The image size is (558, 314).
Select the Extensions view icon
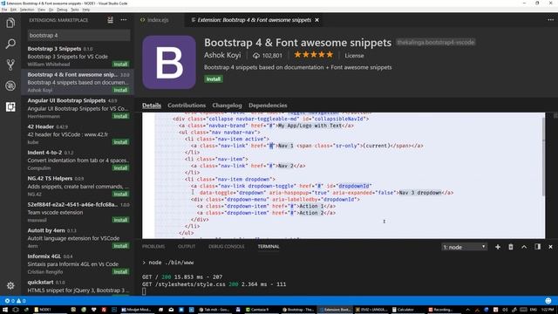(10, 106)
